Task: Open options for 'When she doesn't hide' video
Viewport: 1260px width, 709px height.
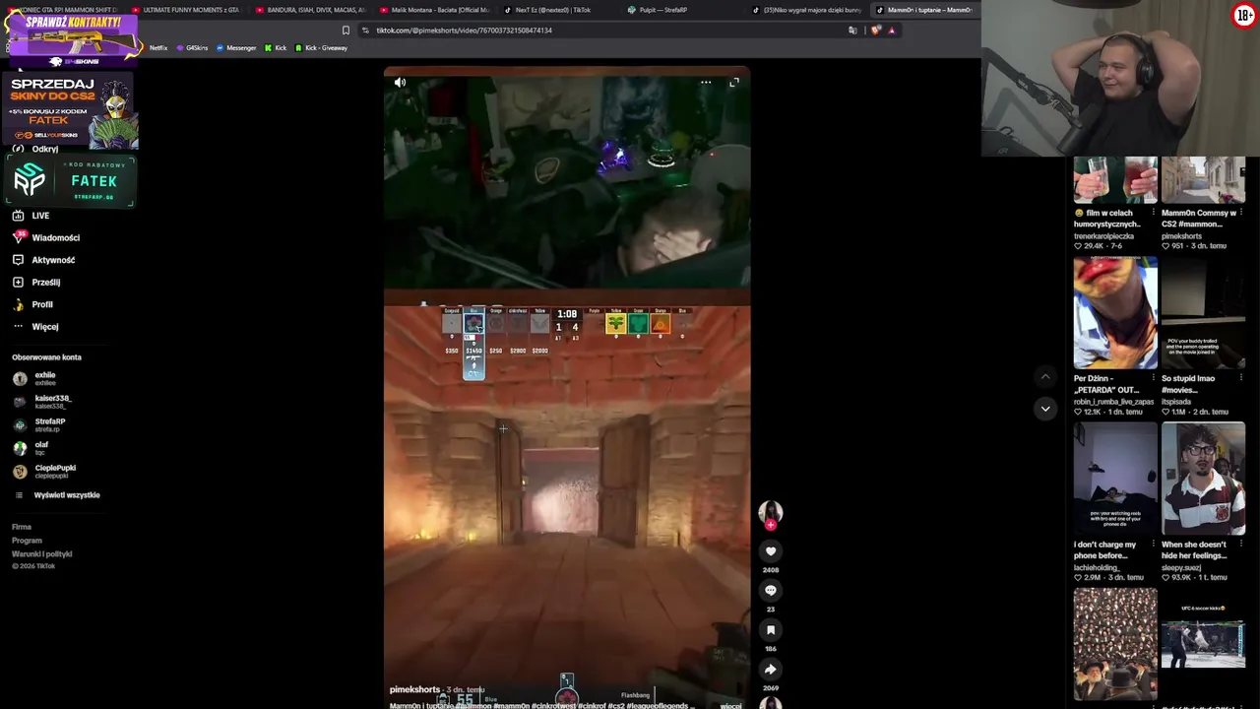Action: coord(1241,545)
